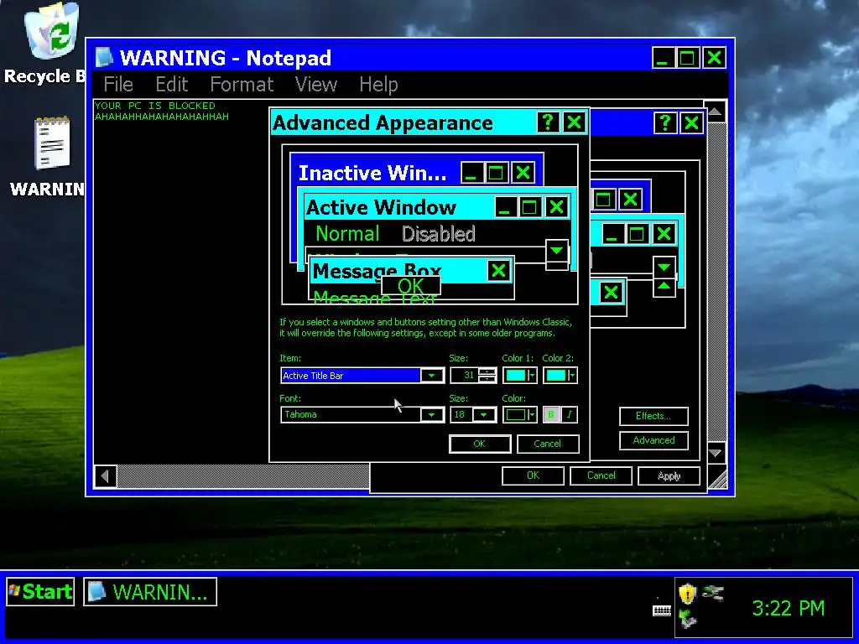Click the Effects... button in the background dialog
Screen dimensions: 859x644
[653, 416]
